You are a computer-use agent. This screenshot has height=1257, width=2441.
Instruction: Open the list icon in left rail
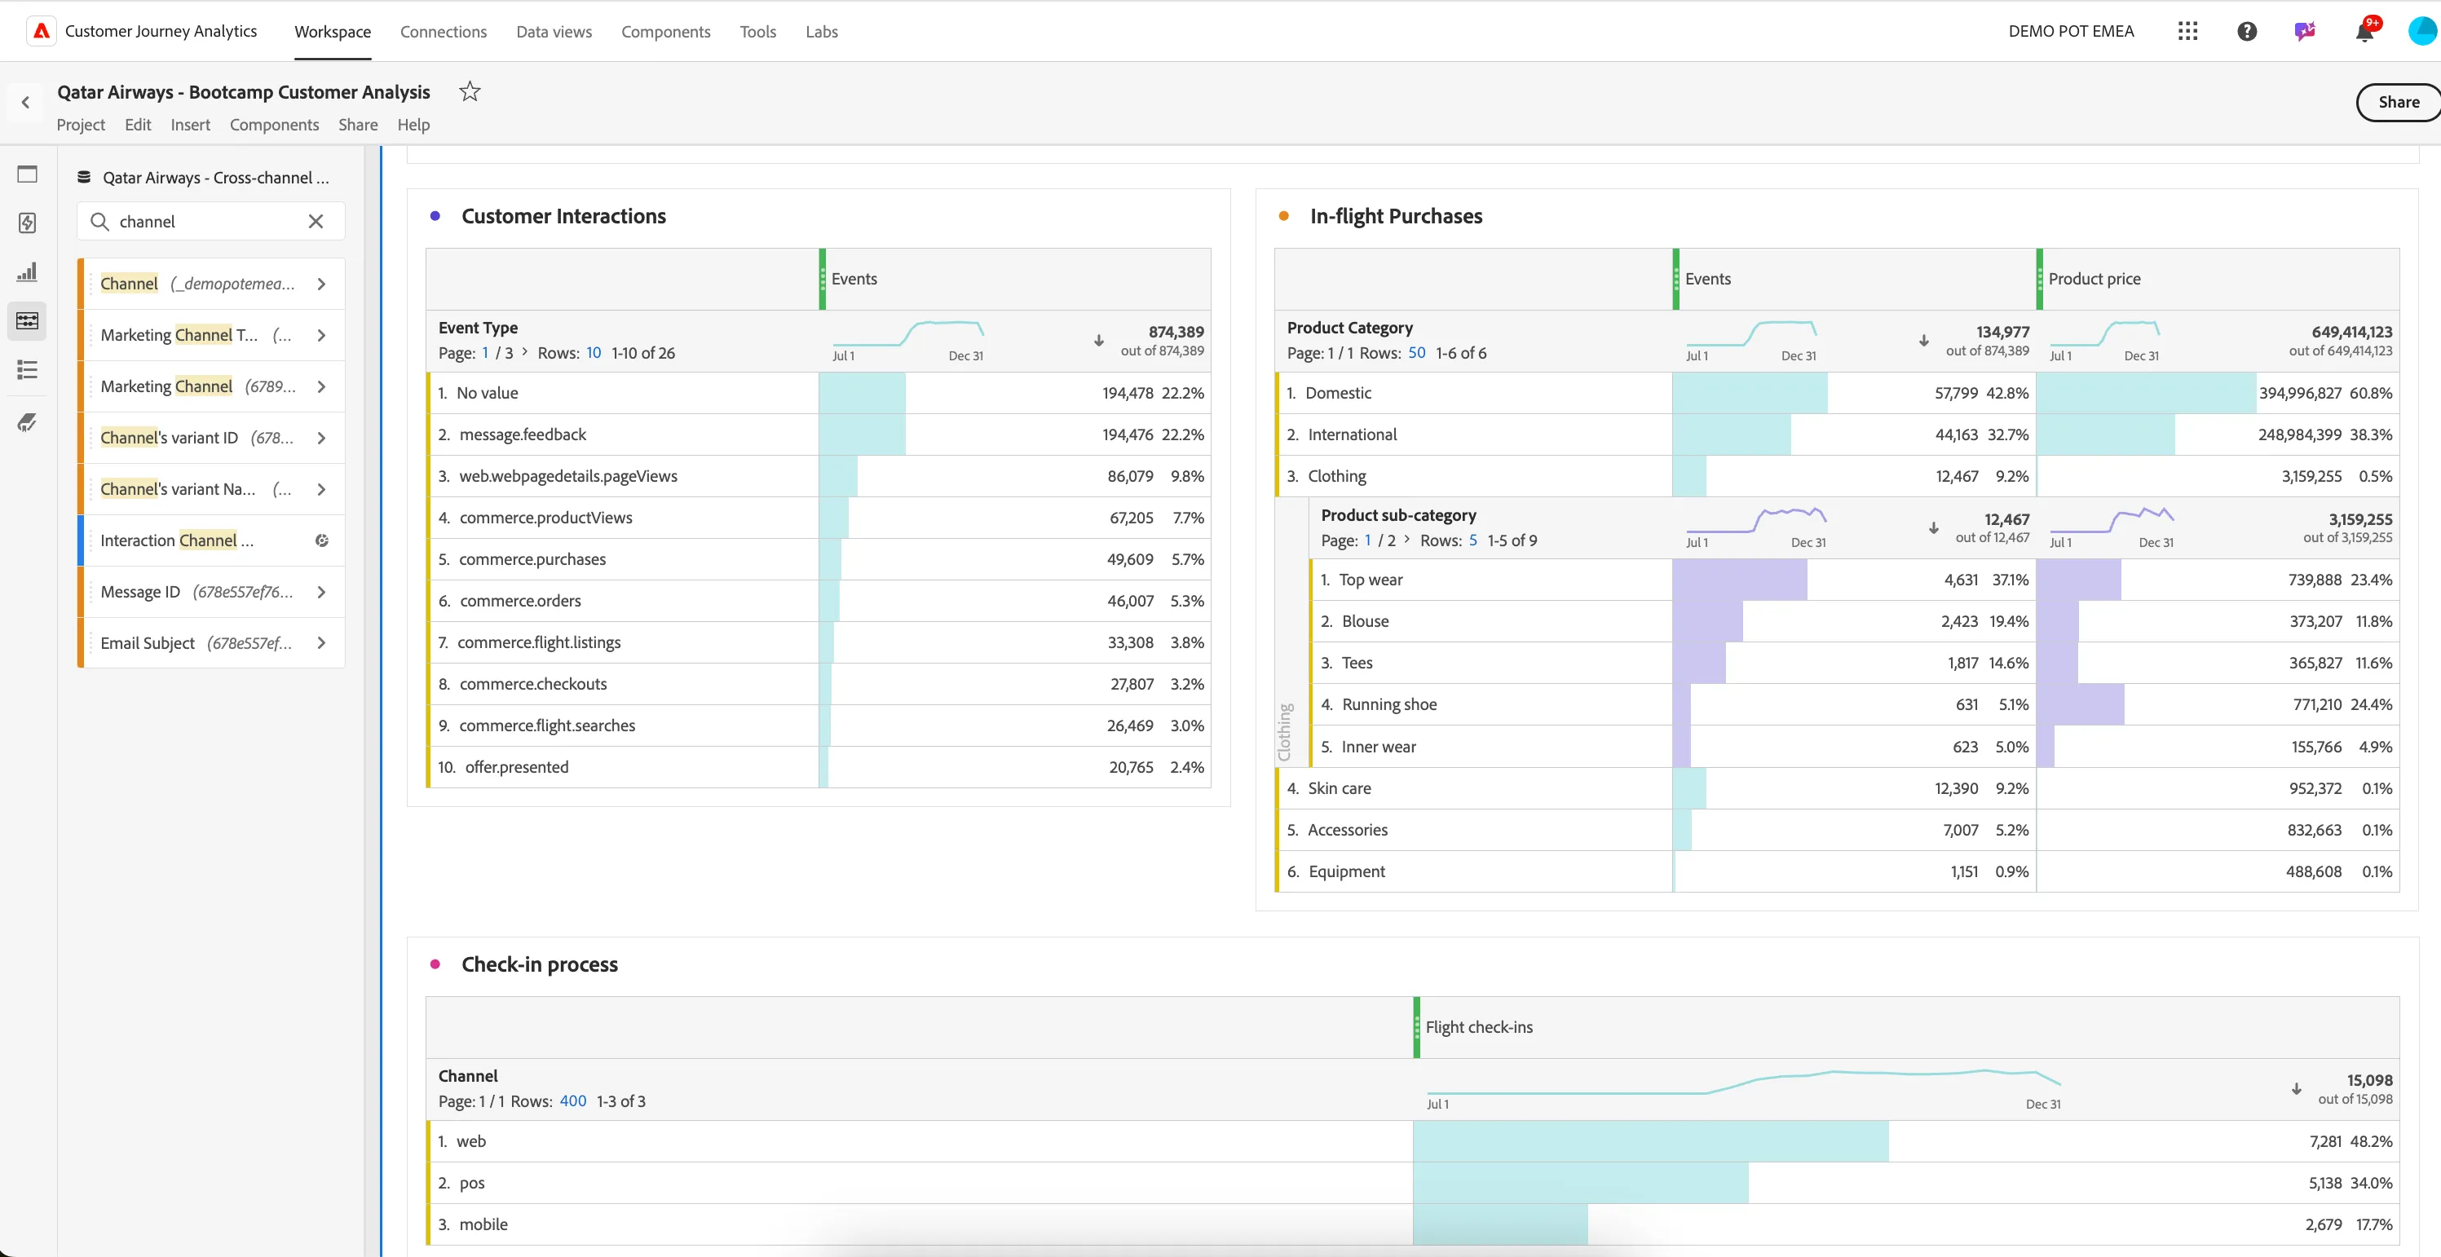click(28, 369)
